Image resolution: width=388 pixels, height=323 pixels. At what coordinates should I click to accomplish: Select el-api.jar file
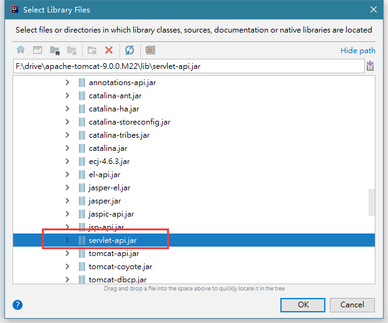click(105, 174)
